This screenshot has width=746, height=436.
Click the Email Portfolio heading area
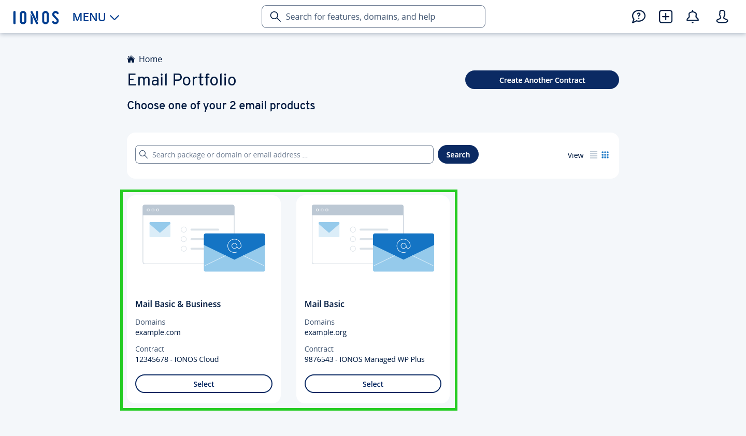tap(181, 80)
